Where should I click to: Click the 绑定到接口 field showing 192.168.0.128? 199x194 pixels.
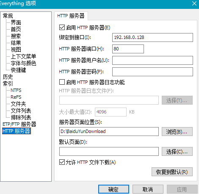pos(152,37)
